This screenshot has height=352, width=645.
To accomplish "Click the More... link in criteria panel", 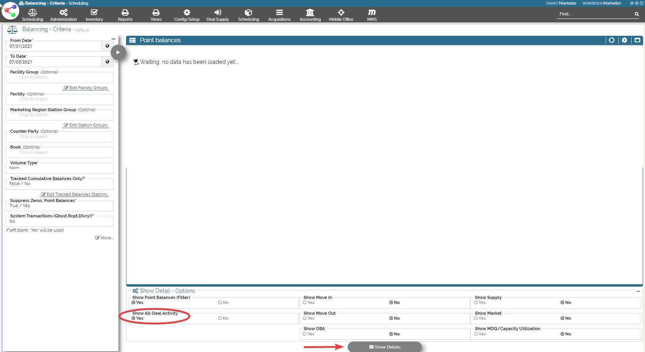I will (104, 238).
